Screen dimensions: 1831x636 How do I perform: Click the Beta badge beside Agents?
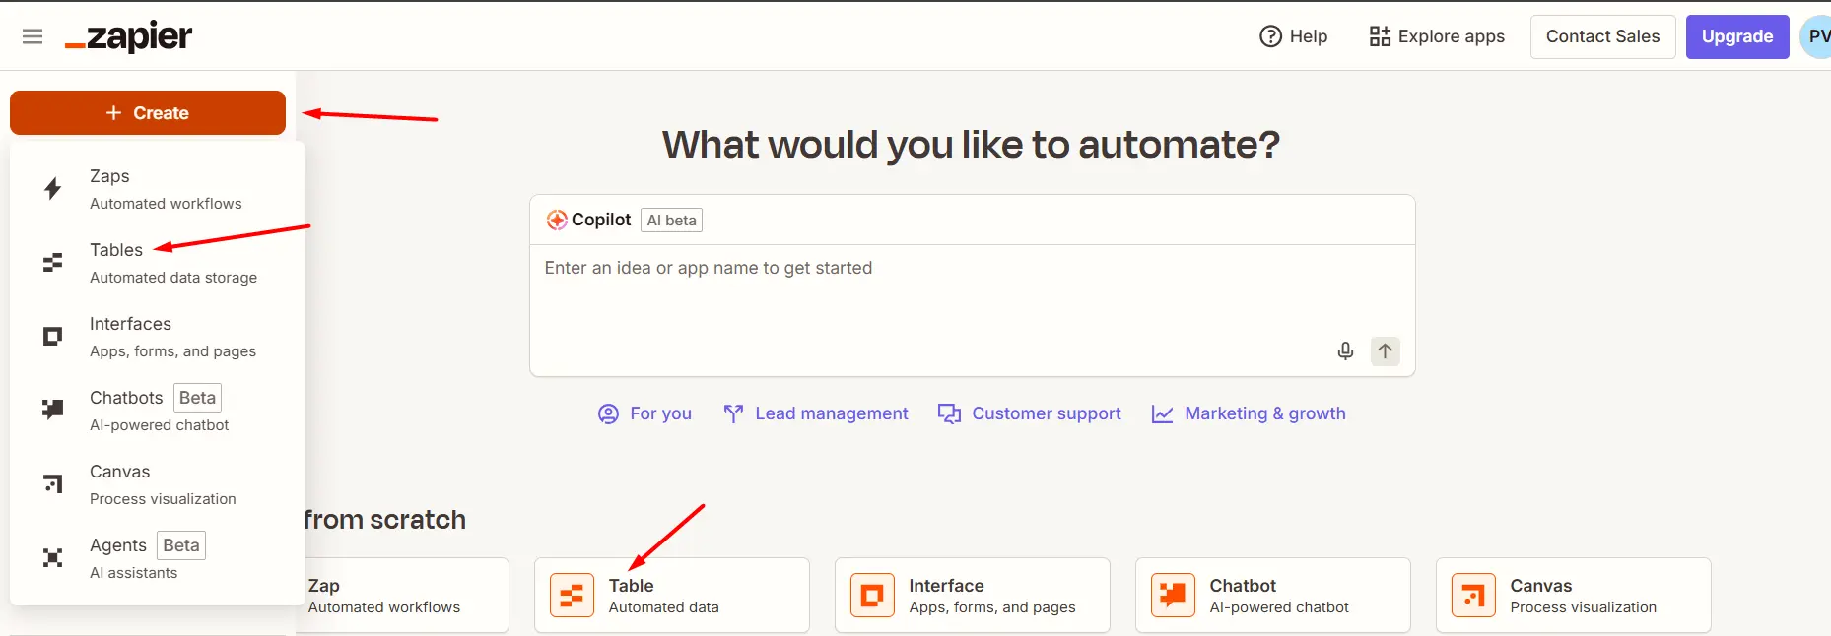181,545
